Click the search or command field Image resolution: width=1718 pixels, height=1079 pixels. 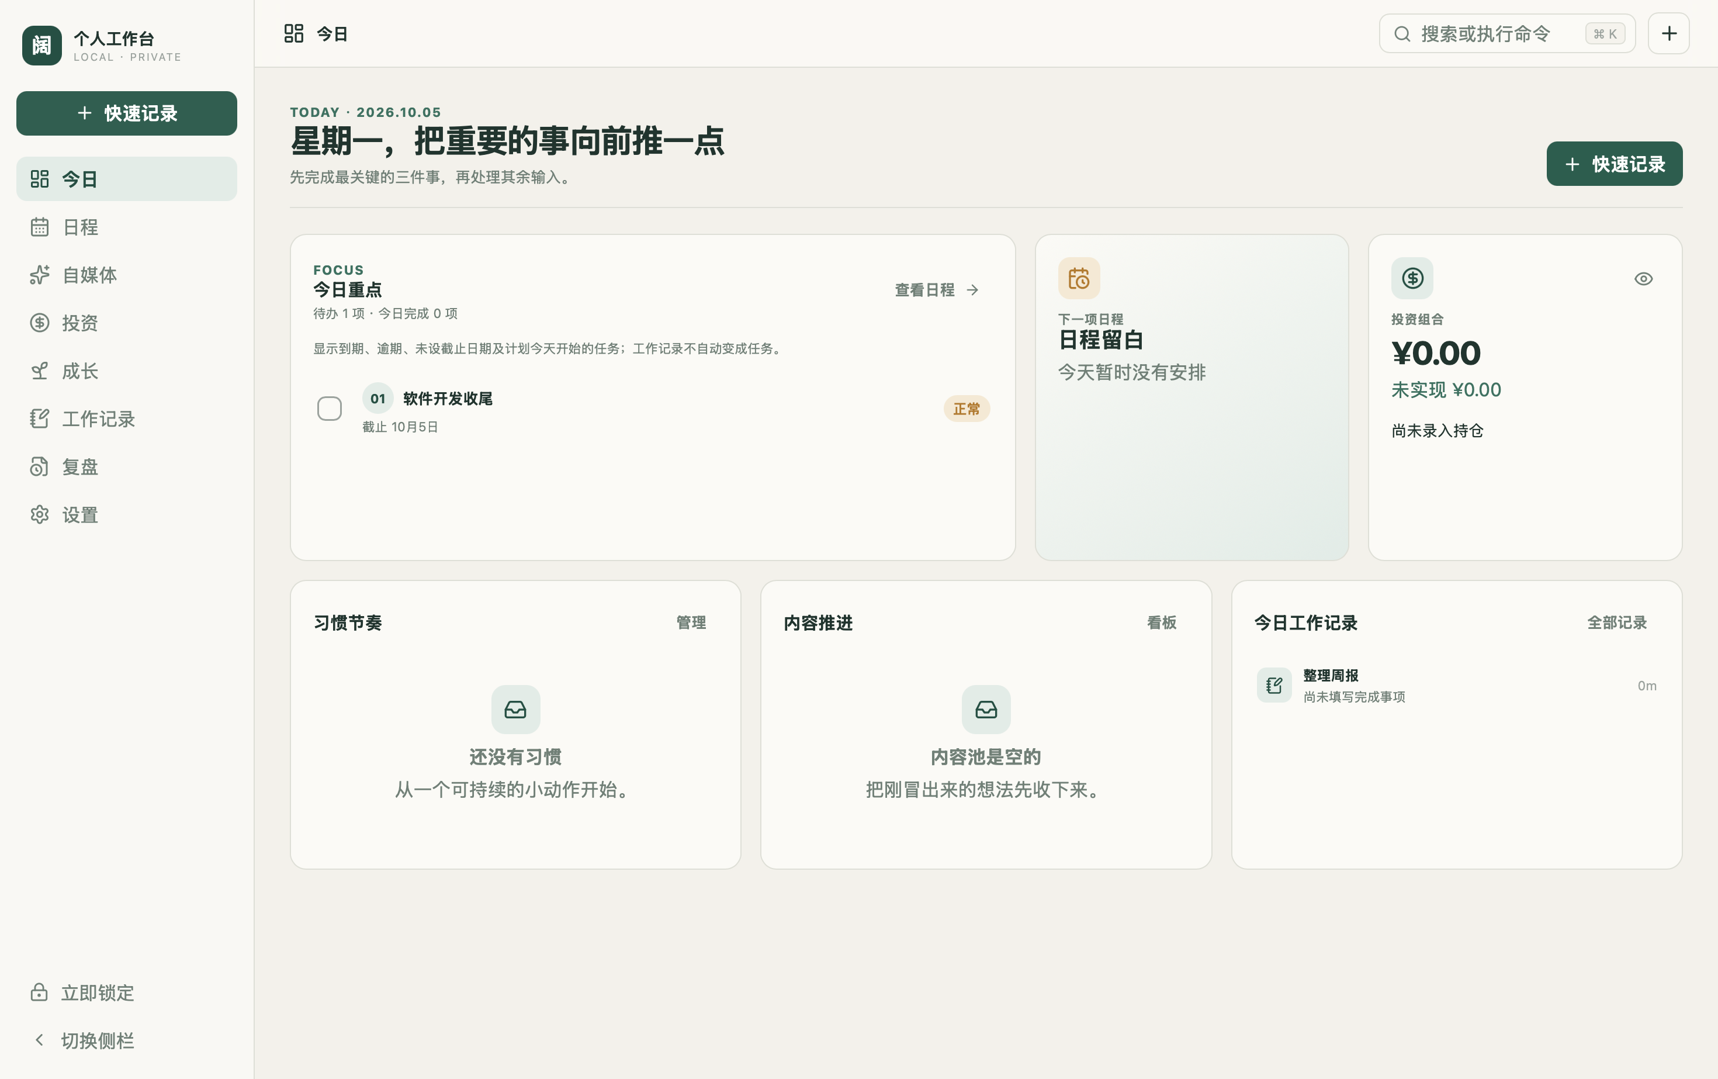pyautogui.click(x=1507, y=33)
